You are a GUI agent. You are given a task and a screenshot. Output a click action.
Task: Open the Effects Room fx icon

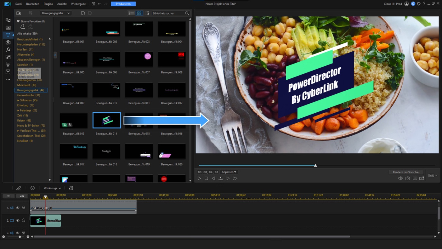click(x=8, y=50)
